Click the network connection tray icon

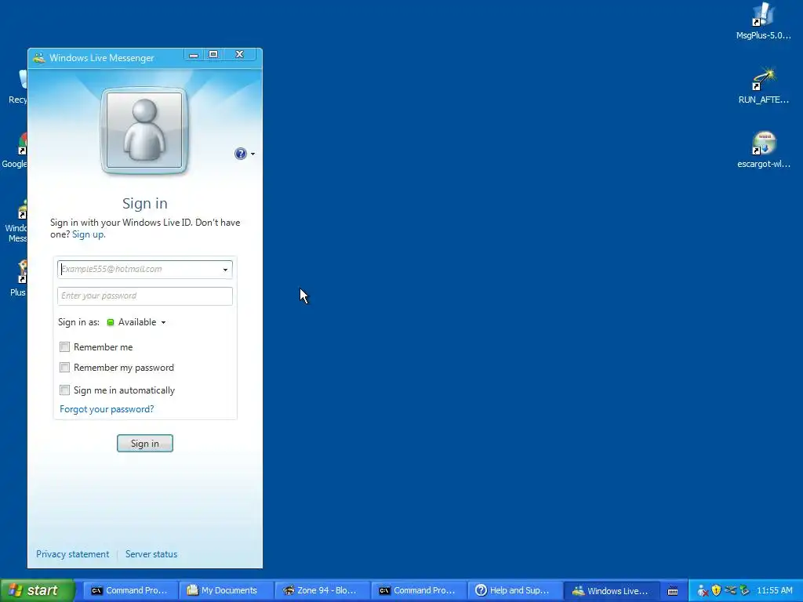coord(730,591)
